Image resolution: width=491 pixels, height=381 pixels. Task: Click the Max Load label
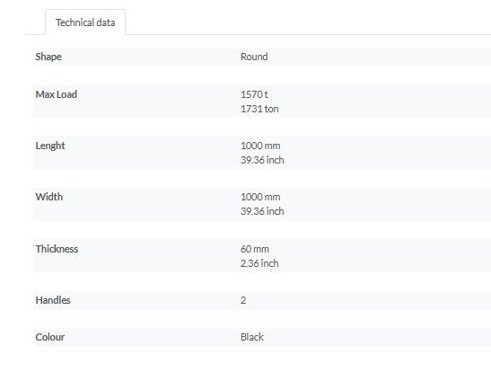pyautogui.click(x=57, y=94)
